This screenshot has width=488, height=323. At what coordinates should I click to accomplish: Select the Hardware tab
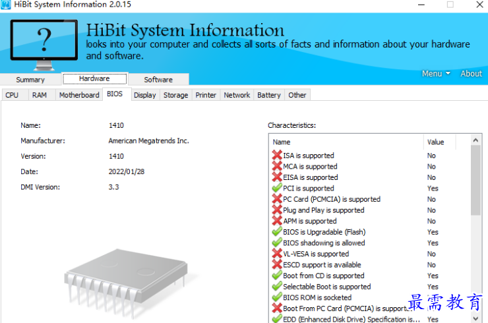click(94, 78)
